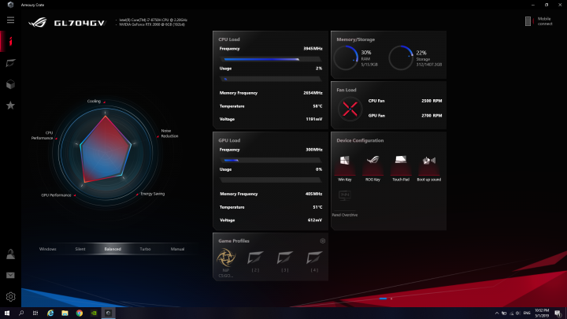Click the Cooling label on the radar chart
The width and height of the screenshot is (567, 319).
pos(94,102)
